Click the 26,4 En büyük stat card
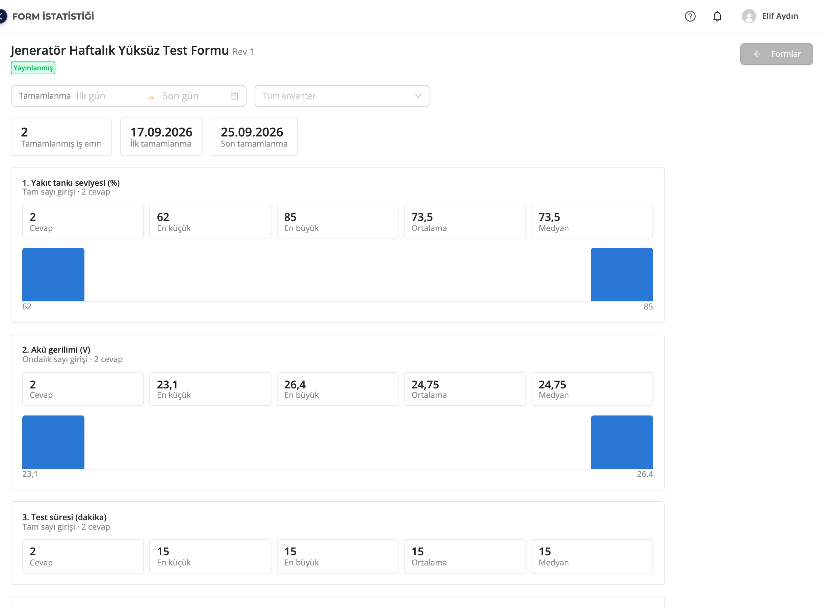Image resolution: width=824 pixels, height=608 pixels. [337, 389]
